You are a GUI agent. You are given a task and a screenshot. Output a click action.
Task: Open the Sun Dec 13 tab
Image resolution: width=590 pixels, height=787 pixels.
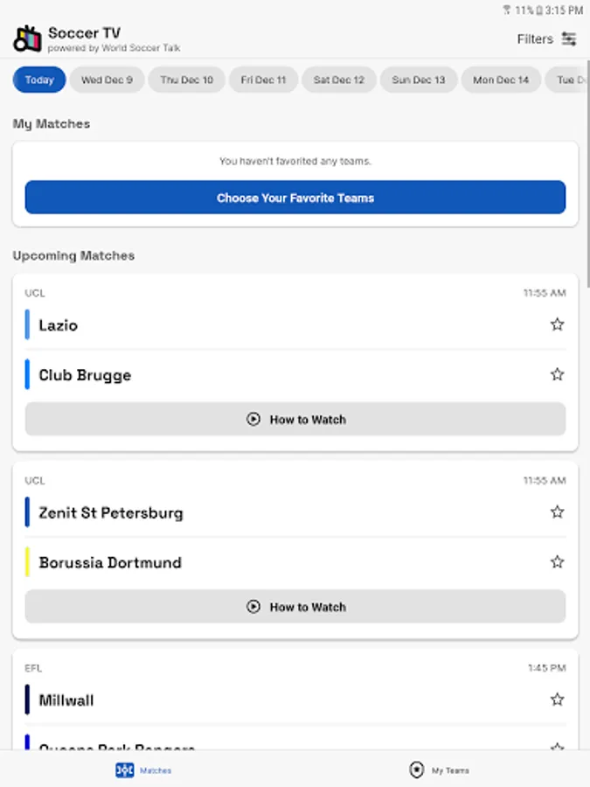(418, 80)
